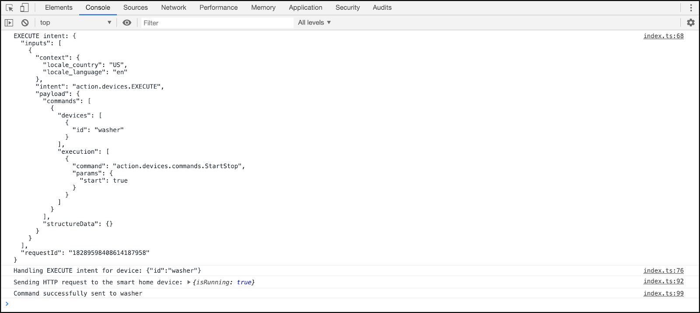This screenshot has width=700, height=313.
Task: Switch to the Elements tab
Action: point(59,7)
